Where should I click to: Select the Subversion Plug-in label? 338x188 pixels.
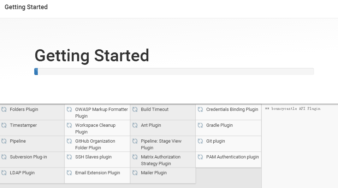tap(28, 157)
